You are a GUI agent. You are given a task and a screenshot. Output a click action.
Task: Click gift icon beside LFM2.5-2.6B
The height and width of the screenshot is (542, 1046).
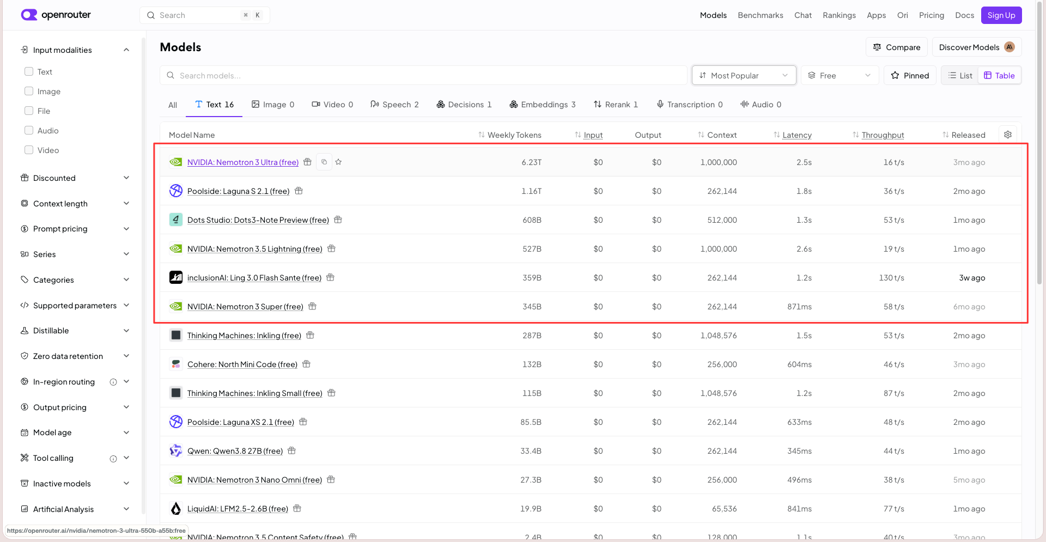(297, 508)
